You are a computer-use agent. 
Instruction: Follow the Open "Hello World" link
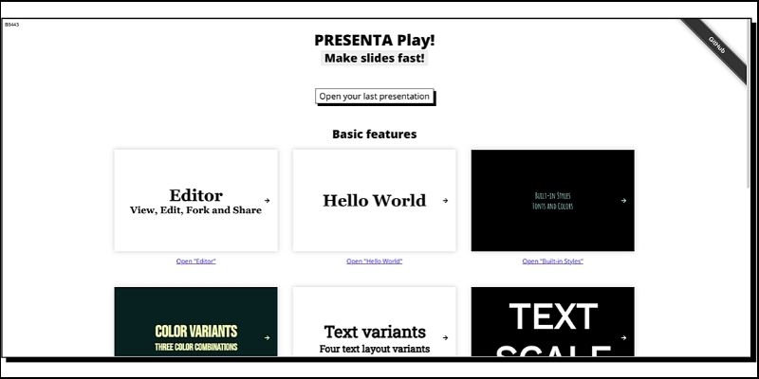[374, 262]
